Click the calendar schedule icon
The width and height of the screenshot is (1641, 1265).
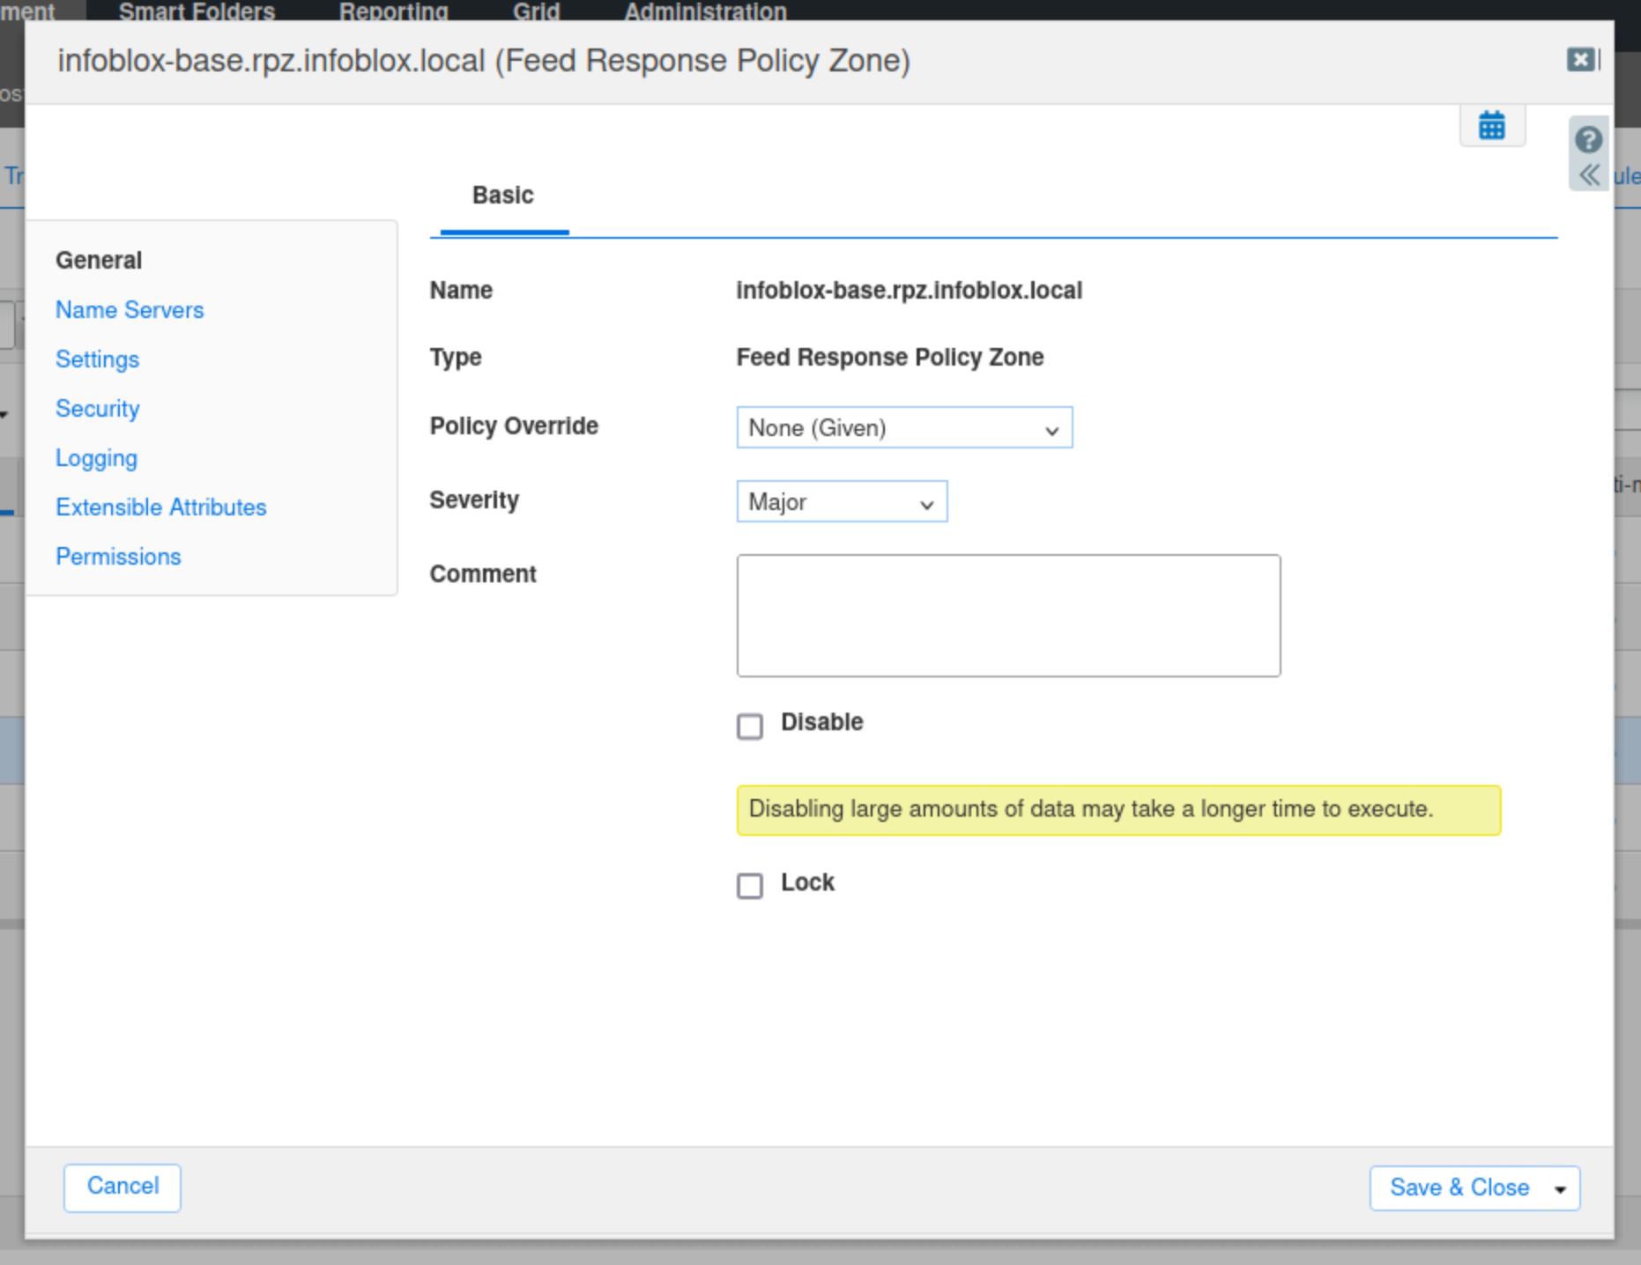[x=1491, y=126]
